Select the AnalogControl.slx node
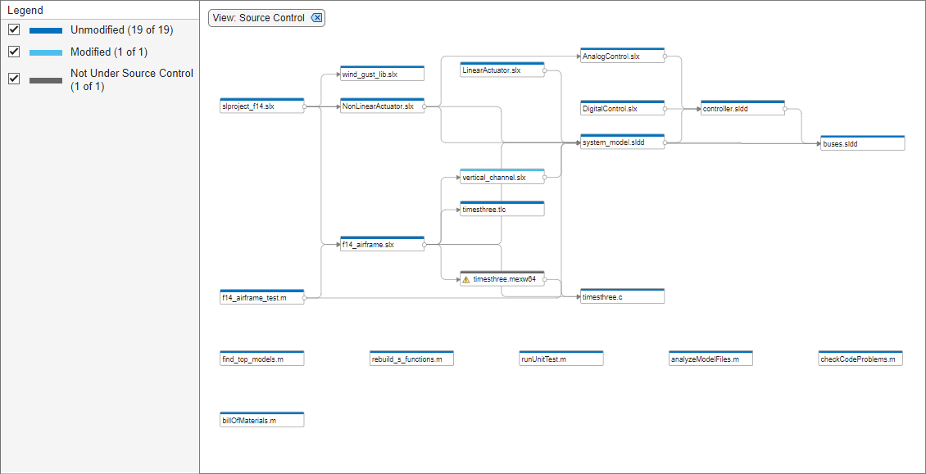926x474 pixels. [621, 56]
